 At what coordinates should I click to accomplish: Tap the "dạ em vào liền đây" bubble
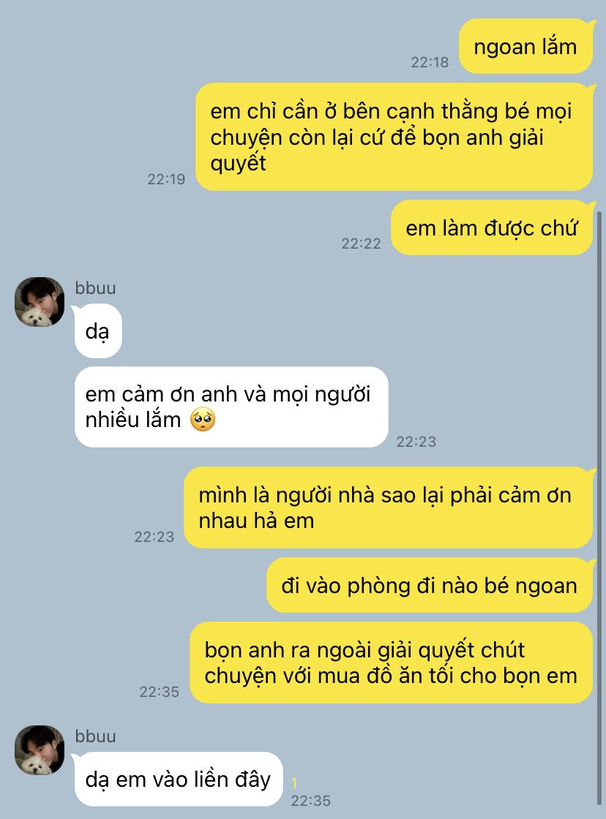click(178, 780)
